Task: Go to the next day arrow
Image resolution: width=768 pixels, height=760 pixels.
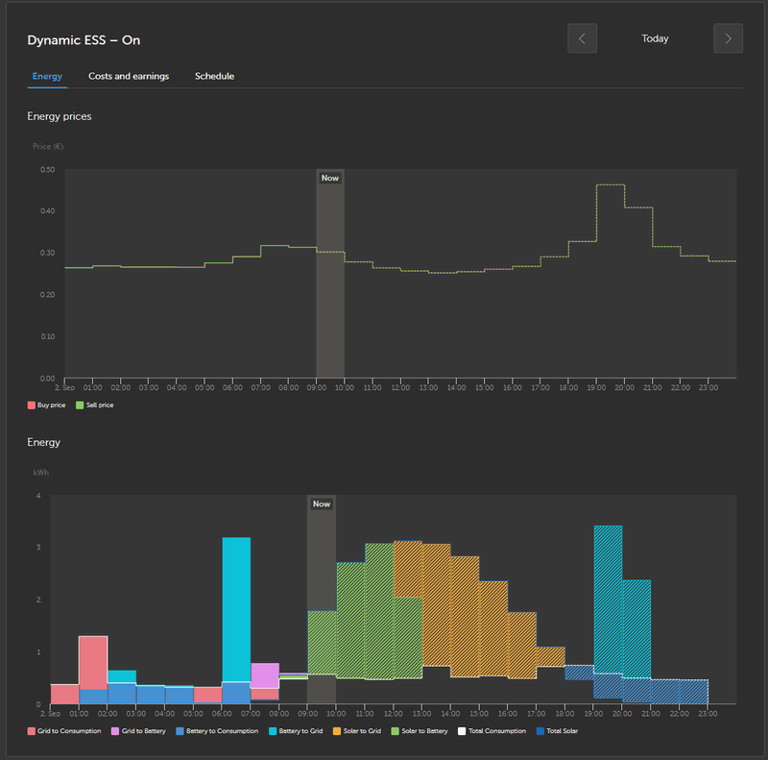Action: pyautogui.click(x=728, y=38)
